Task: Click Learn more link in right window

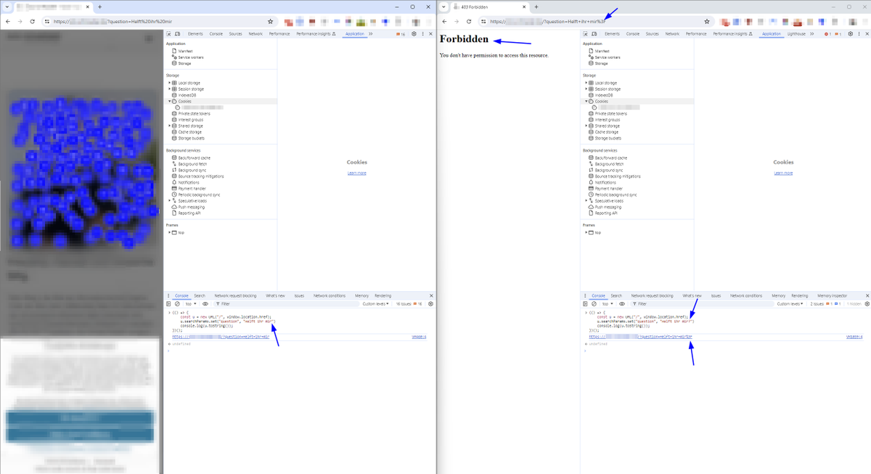Action: click(x=783, y=173)
